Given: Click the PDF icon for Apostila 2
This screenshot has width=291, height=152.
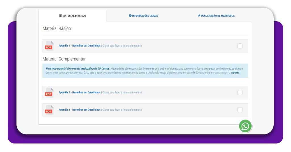Looking at the screenshot, I should click(49, 93).
